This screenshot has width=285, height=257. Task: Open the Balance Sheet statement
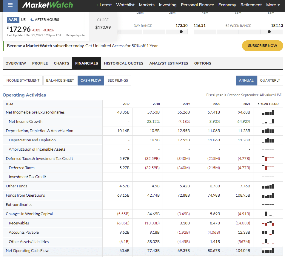[60, 80]
